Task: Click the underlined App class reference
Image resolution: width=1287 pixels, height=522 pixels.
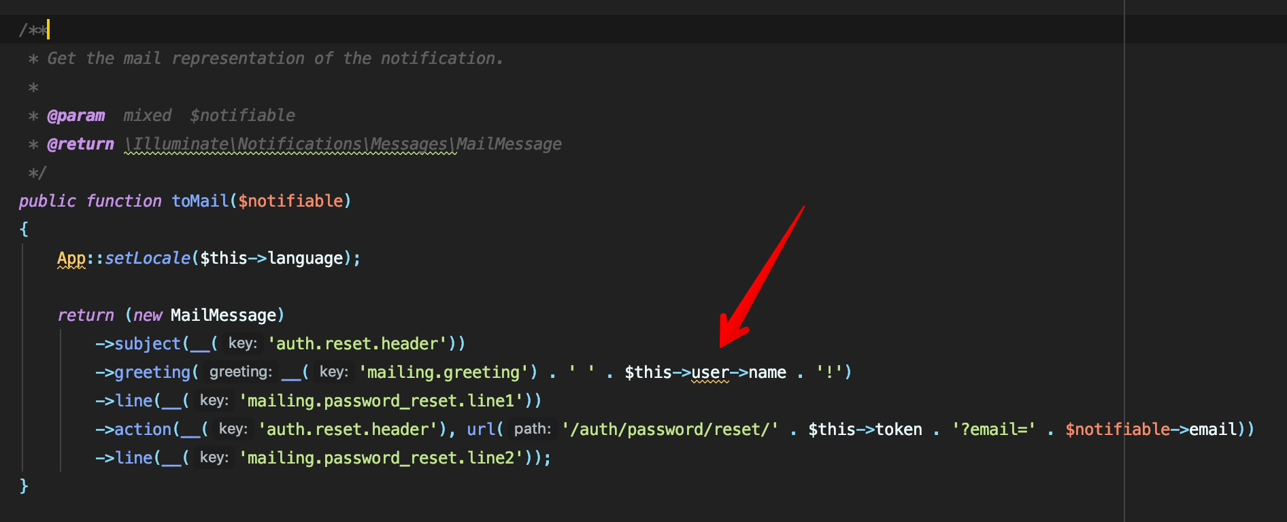Action: point(71,258)
